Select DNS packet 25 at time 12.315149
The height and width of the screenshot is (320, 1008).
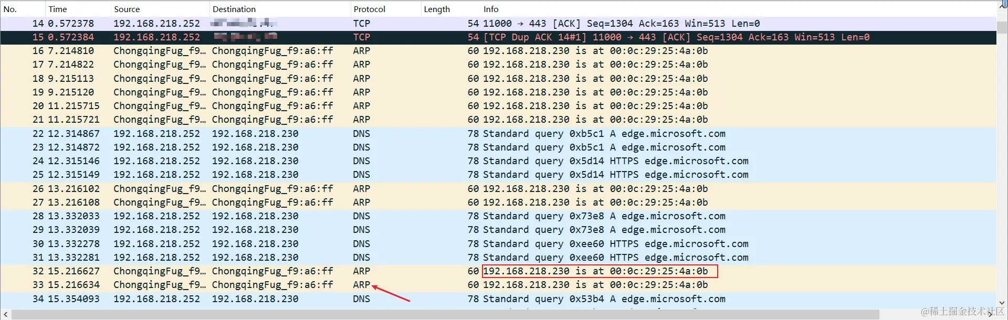(498, 175)
